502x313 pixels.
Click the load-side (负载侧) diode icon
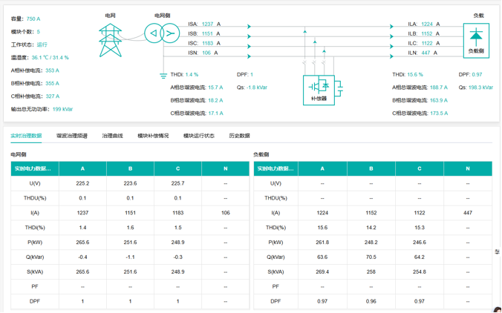pyautogui.click(x=476, y=39)
